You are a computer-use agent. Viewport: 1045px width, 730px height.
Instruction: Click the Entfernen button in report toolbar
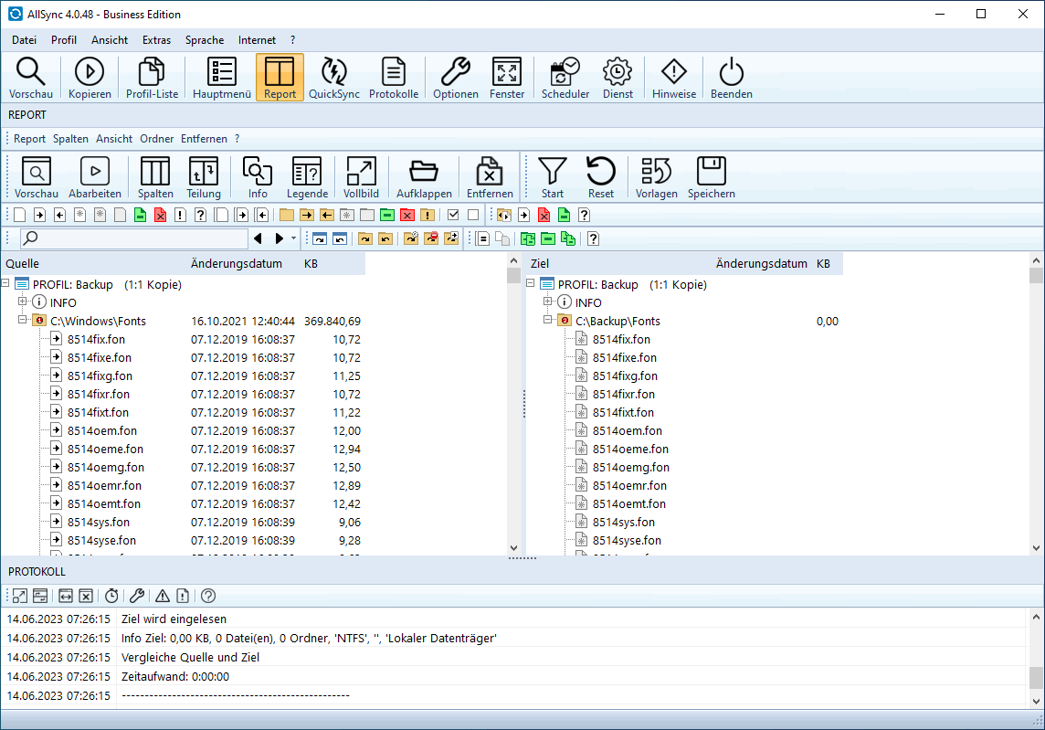pos(490,176)
